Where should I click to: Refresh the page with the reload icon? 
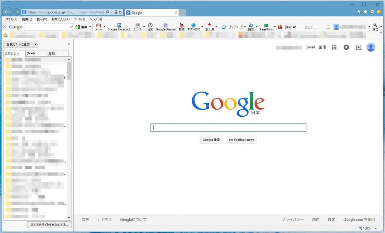click(120, 12)
